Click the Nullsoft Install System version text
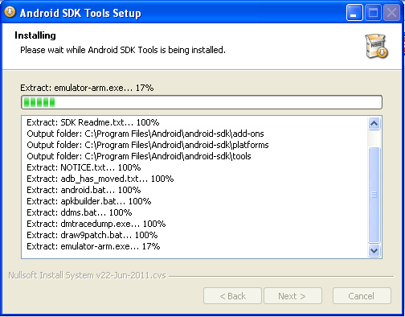This screenshot has height=317, width=405. pyautogui.click(x=87, y=275)
